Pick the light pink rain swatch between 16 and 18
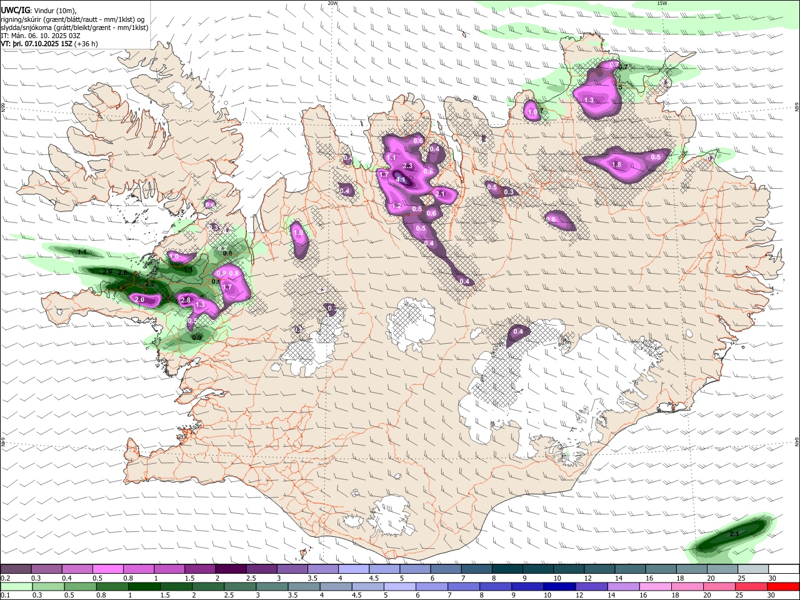The width and height of the screenshot is (800, 600). coord(656,586)
